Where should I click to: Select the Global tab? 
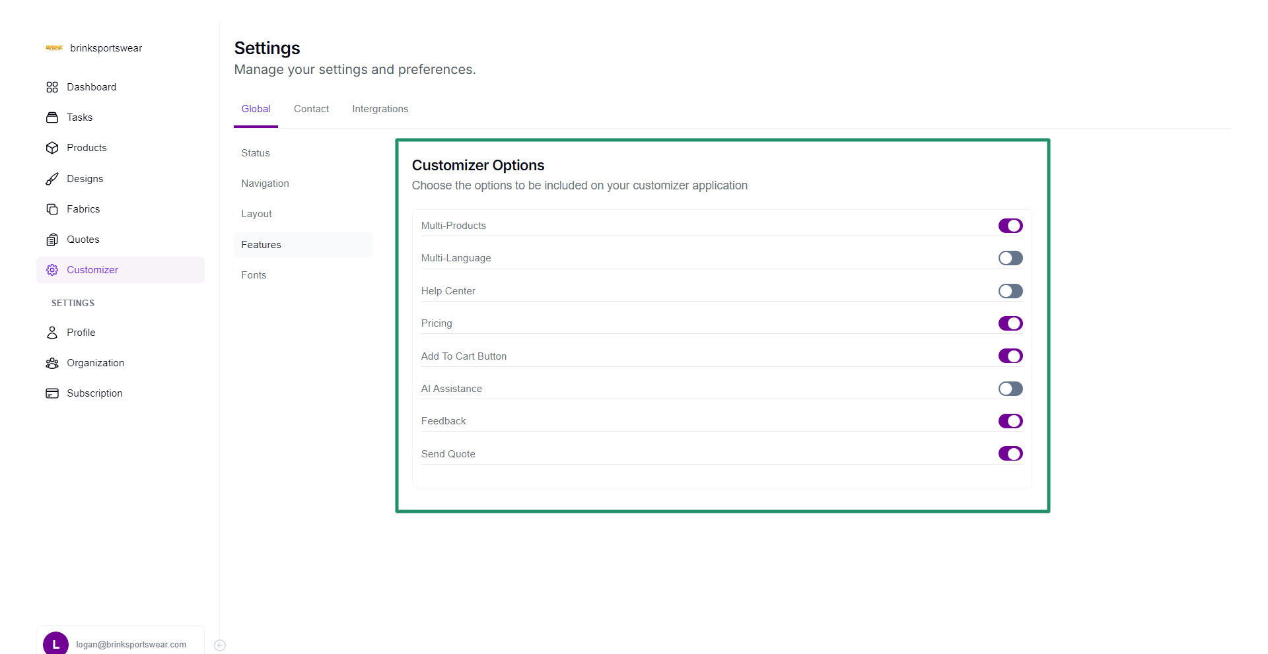pyautogui.click(x=256, y=109)
